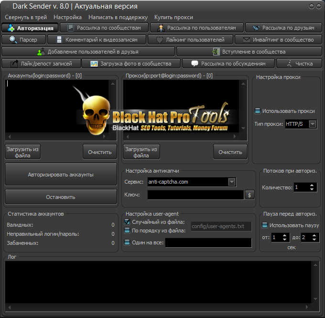Switch to Чистка tab
325x318 pixels.
299,64
